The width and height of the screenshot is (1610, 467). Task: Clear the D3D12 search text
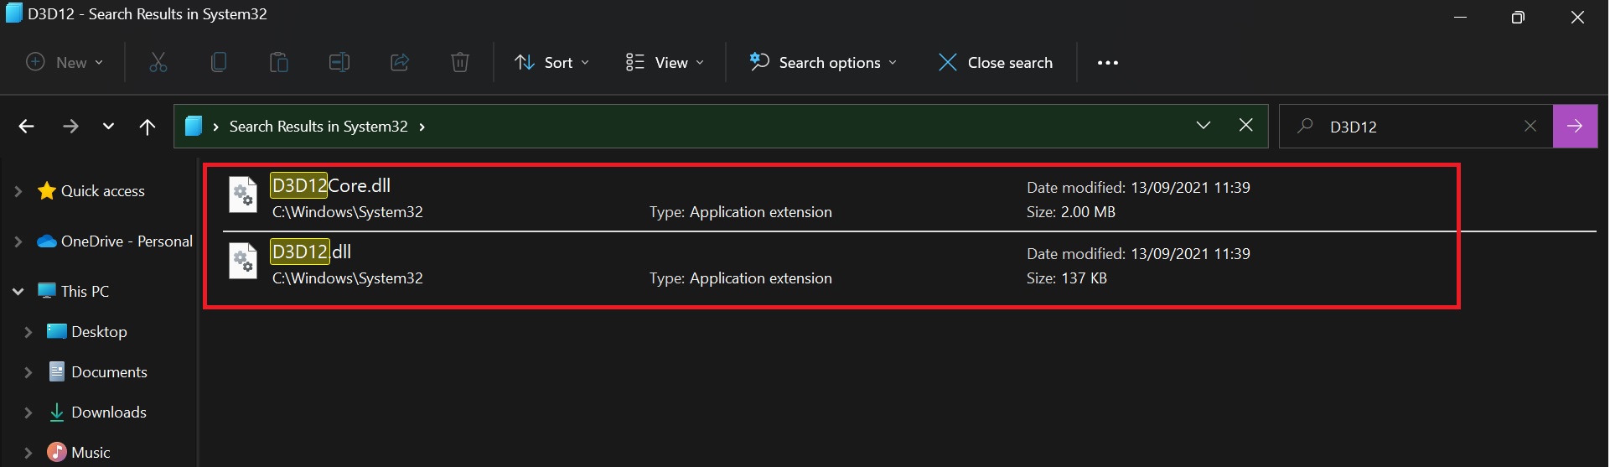coord(1530,127)
